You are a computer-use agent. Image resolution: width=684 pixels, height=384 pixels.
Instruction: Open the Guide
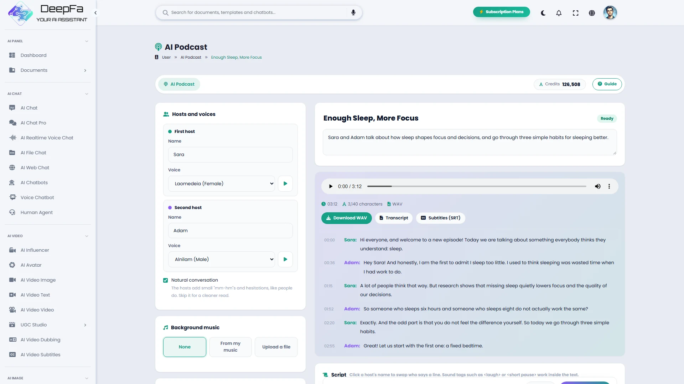click(607, 84)
